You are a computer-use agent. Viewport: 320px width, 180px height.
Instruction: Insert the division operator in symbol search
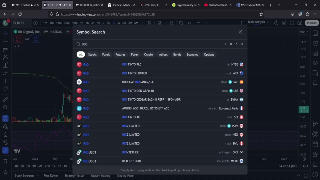pyautogui.click(x=215, y=44)
